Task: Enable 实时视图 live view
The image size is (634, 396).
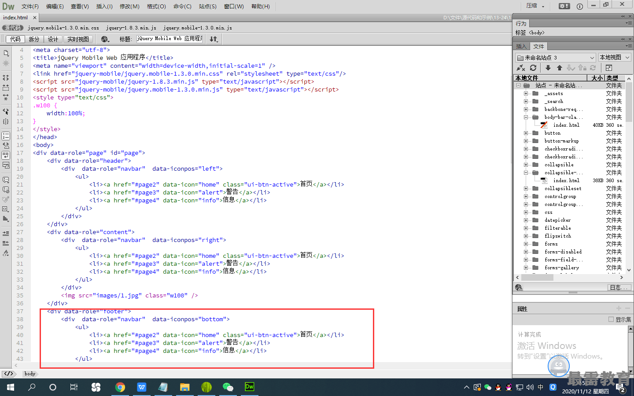Action: point(78,39)
